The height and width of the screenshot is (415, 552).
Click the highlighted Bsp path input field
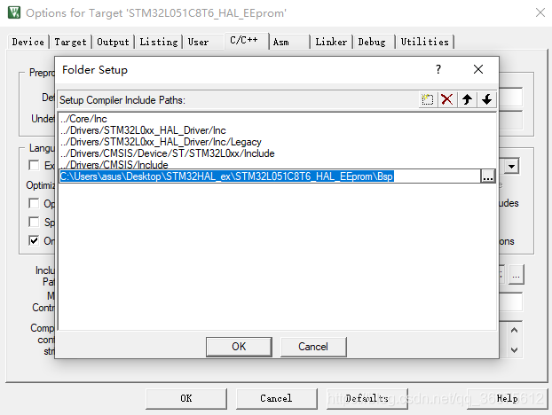coord(270,176)
